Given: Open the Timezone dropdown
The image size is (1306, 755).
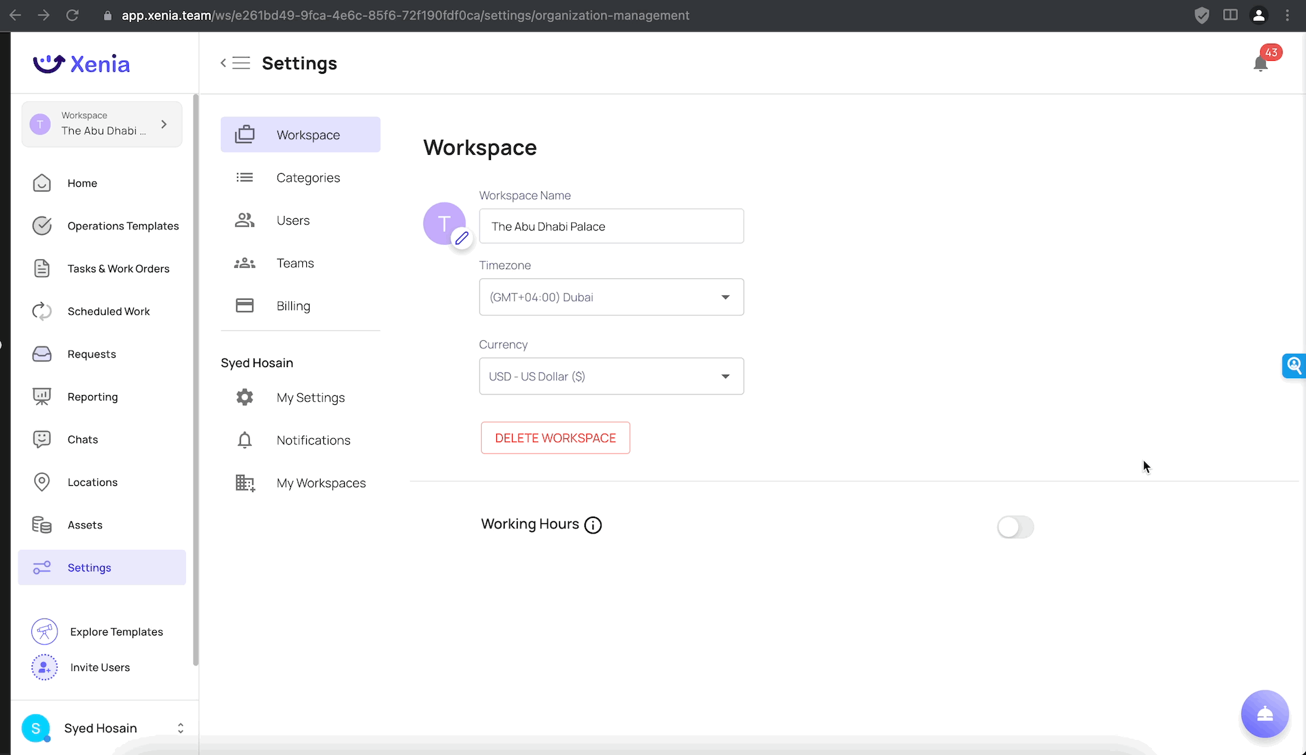Looking at the screenshot, I should (x=611, y=297).
